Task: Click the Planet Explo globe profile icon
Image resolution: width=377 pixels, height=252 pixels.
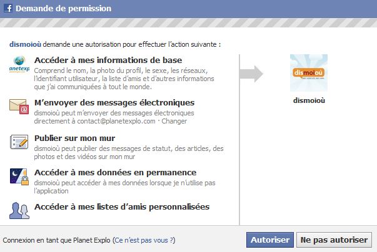Action: pos(19,64)
